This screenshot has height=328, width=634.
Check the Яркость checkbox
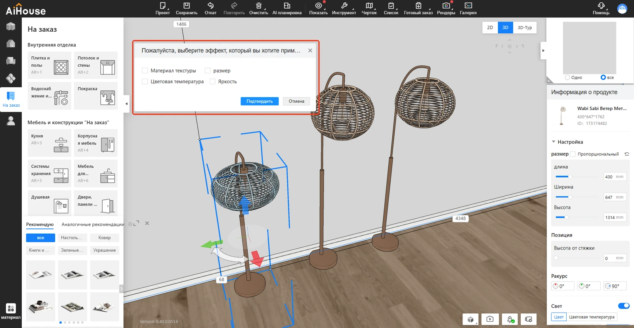213,82
